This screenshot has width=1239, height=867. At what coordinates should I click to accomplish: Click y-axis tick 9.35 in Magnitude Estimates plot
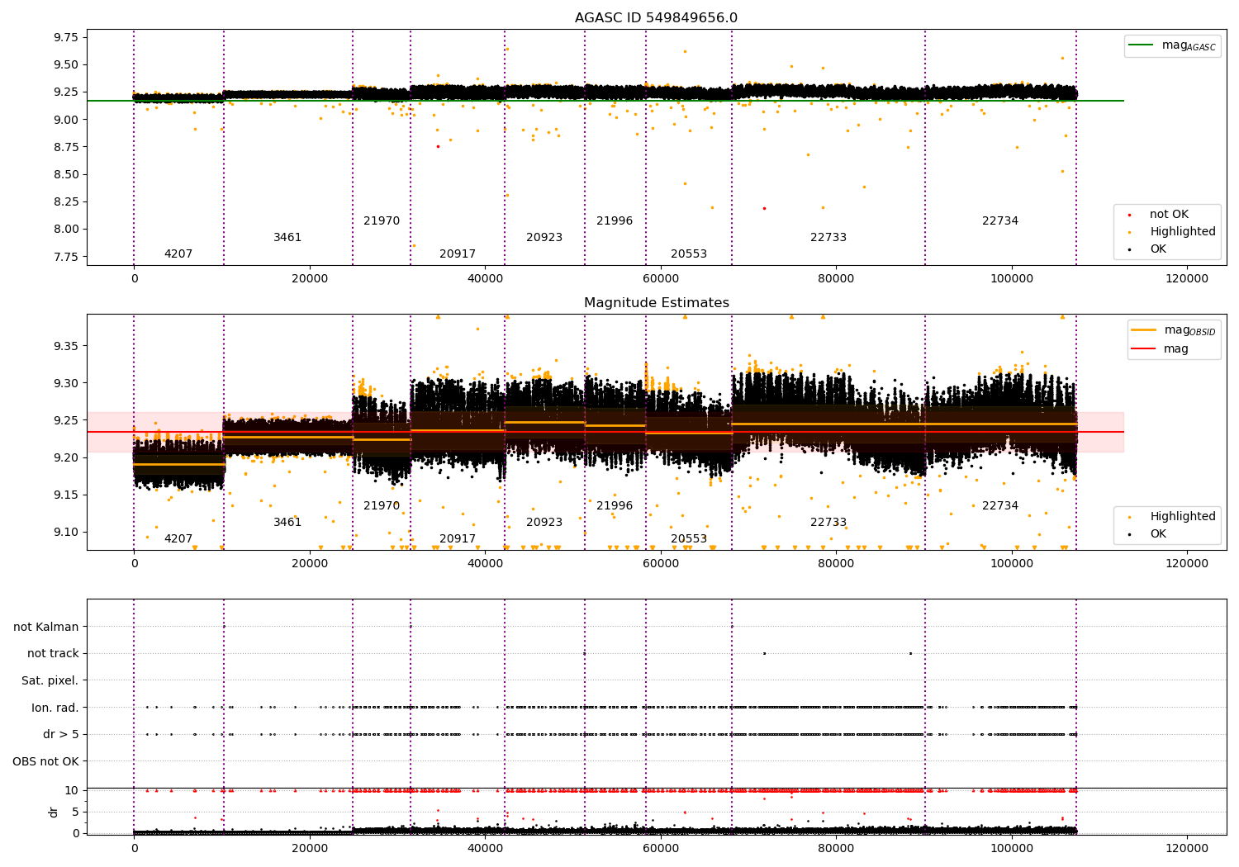(65, 346)
